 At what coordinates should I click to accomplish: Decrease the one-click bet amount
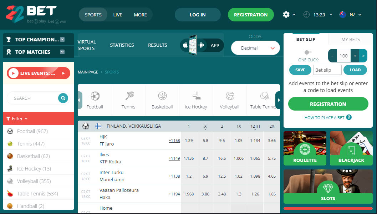click(x=332, y=56)
